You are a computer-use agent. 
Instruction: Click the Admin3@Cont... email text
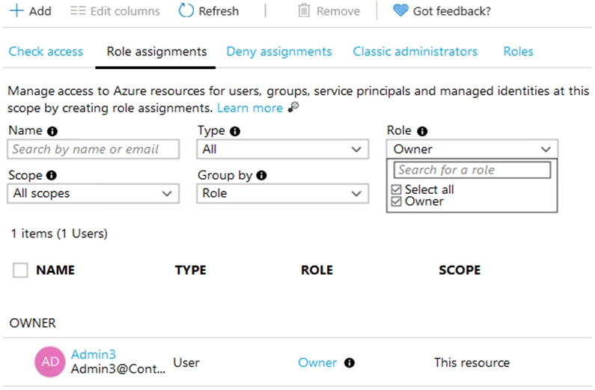coord(118,369)
